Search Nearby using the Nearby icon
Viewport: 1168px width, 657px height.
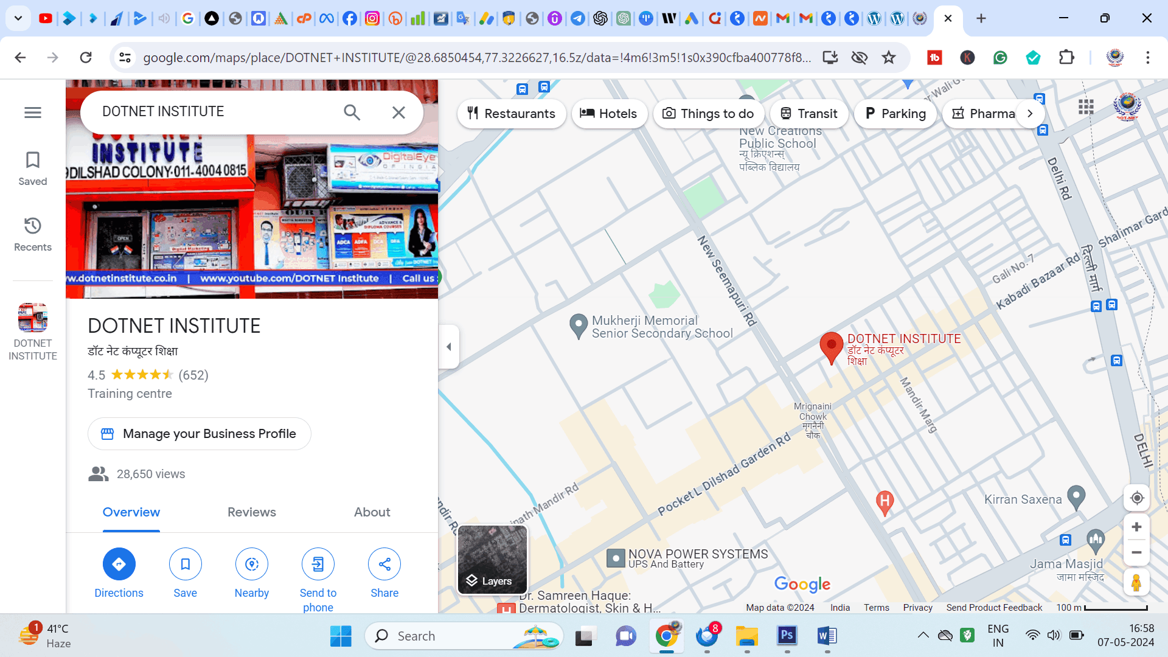click(252, 565)
